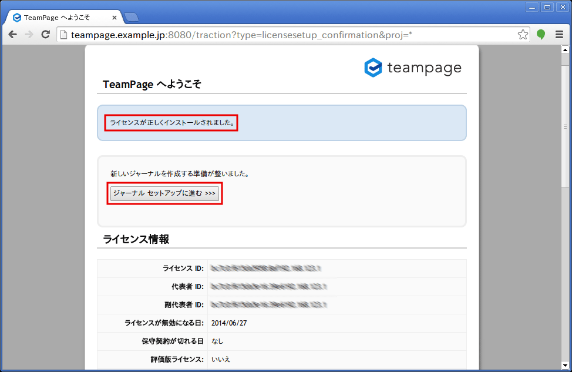The image size is (572, 372).
Task: Click the 2014/06/27 license expiry date
Action: [230, 323]
